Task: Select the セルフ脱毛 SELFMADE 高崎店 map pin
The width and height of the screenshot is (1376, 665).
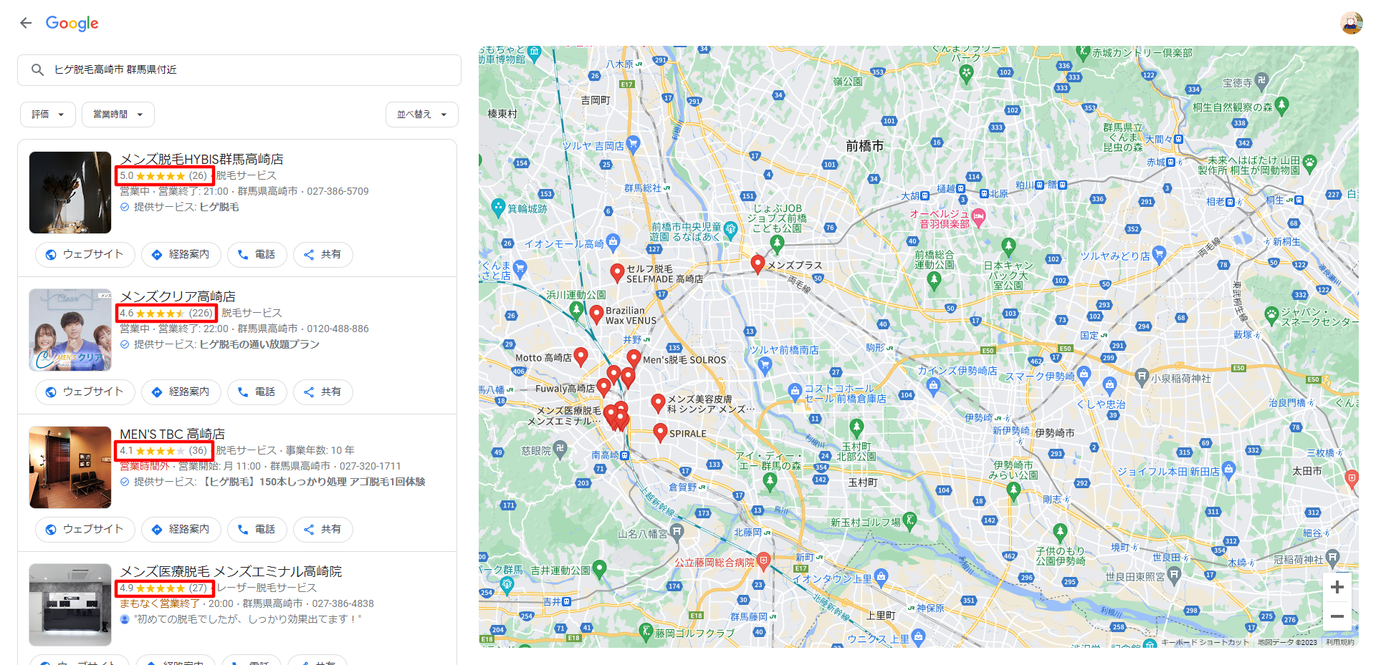Action: [616, 273]
